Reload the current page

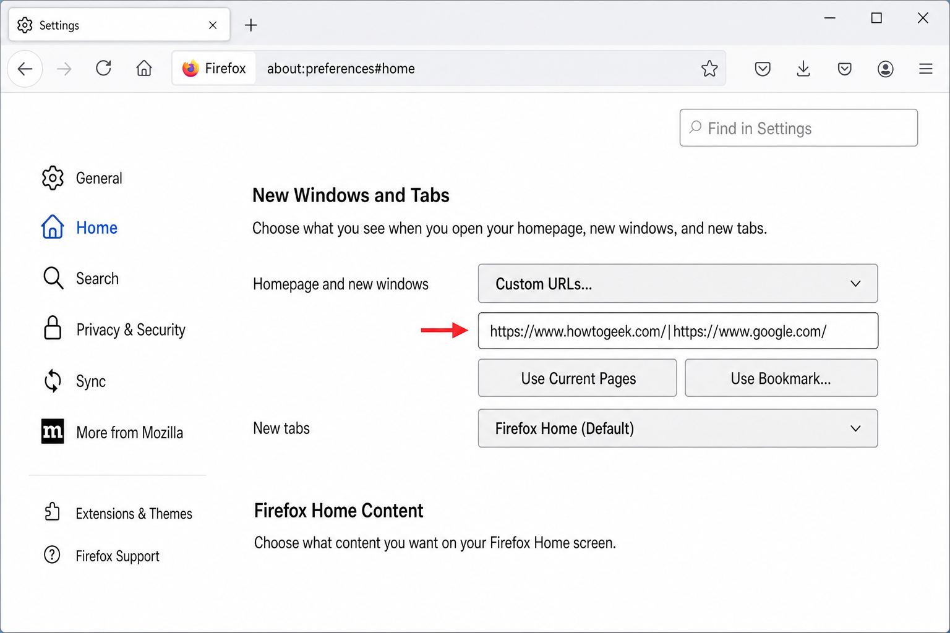pyautogui.click(x=104, y=68)
